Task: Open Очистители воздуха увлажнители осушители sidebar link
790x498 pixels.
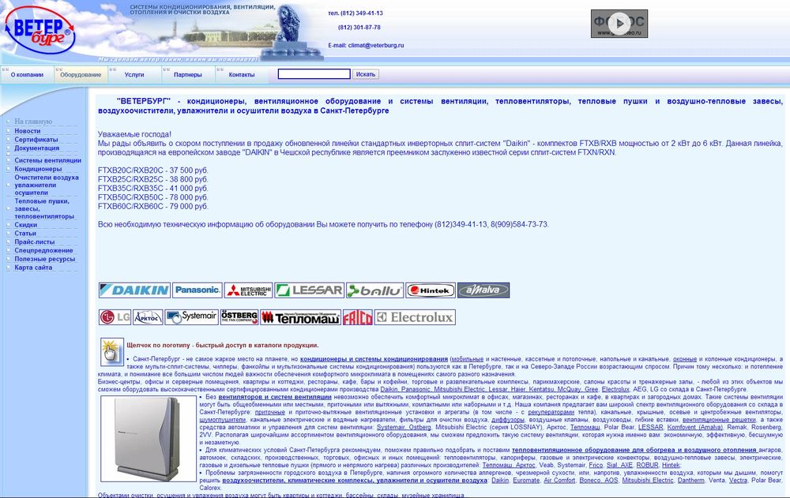Action: click(47, 185)
